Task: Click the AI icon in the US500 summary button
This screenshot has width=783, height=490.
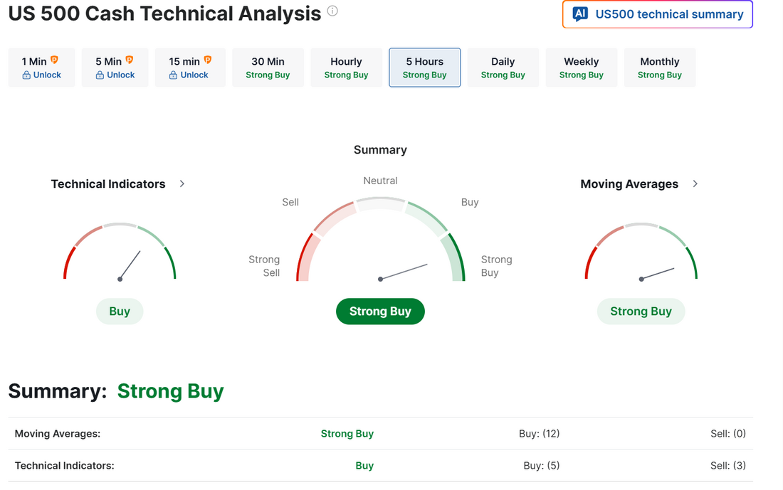Action: (580, 14)
